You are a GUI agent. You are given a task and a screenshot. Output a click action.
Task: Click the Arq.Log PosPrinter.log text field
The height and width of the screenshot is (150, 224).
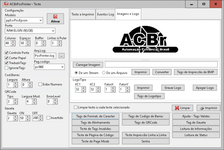click(45, 56)
